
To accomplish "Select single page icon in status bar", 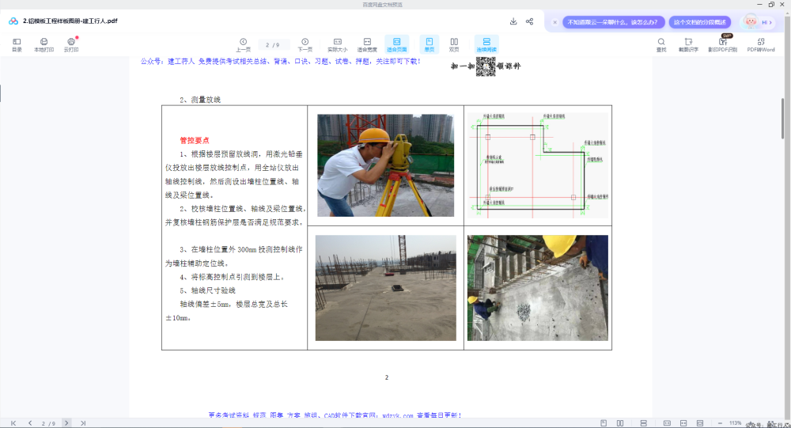I will (x=604, y=423).
